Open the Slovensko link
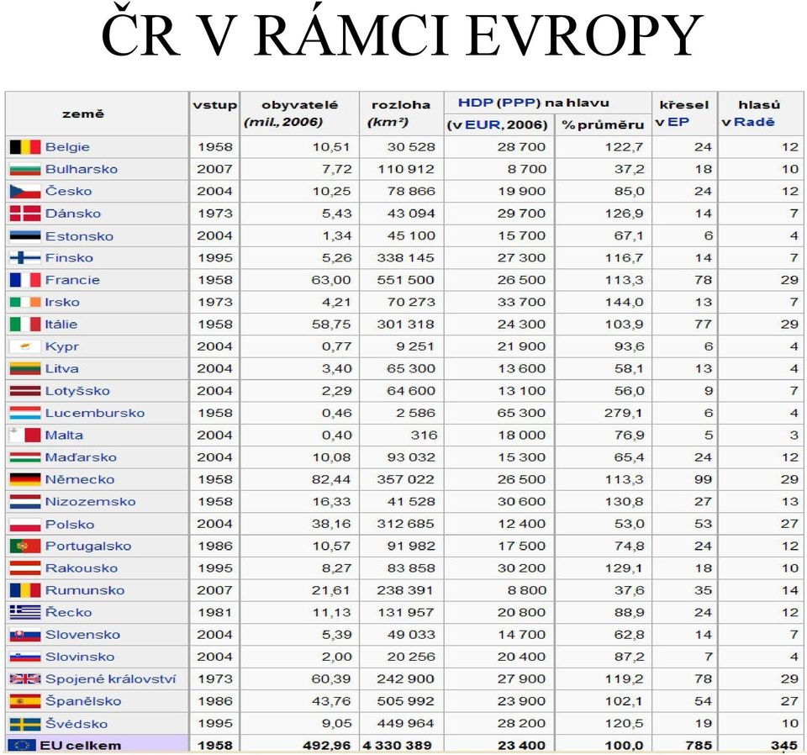This screenshot has height=755, width=807. [x=82, y=635]
